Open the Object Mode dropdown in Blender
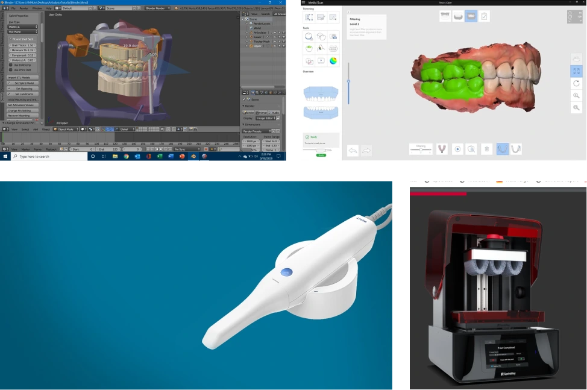 (66, 129)
